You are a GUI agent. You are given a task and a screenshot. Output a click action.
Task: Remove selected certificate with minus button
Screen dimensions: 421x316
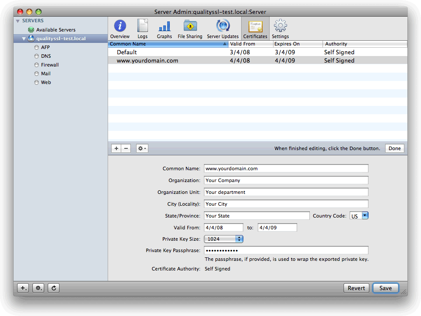(126, 148)
